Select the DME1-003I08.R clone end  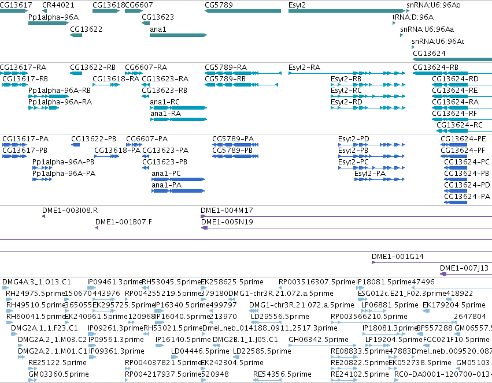pos(43,216)
